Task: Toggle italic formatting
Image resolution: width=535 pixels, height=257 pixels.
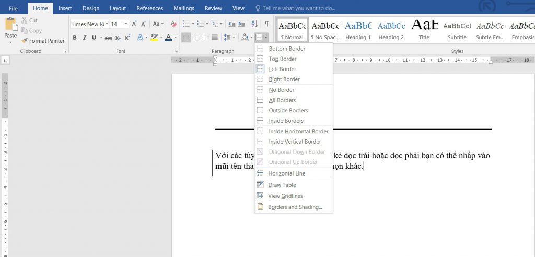Action: pyautogui.click(x=84, y=38)
